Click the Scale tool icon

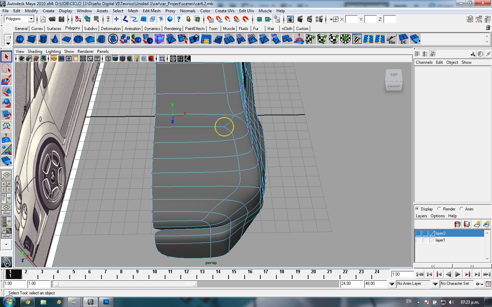(x=6, y=115)
